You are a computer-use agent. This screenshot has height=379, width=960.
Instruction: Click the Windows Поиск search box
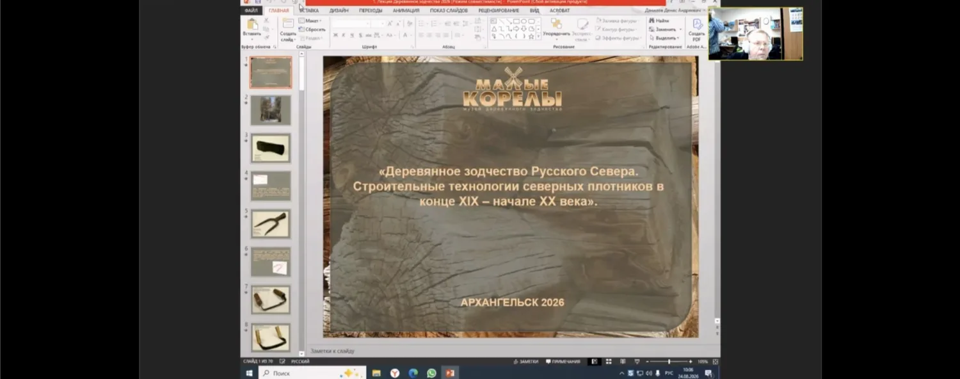pos(312,373)
